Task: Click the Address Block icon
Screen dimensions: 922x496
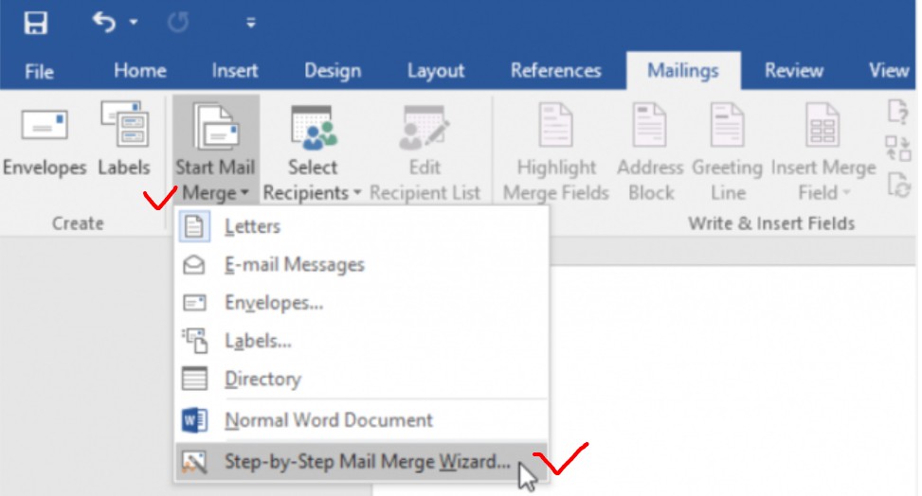Action: coord(650,125)
